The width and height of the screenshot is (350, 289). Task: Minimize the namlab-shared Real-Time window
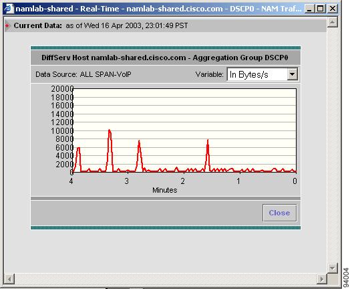click(x=309, y=9)
